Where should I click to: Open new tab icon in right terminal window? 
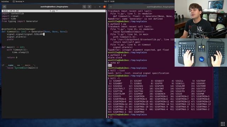coord(111,7)
